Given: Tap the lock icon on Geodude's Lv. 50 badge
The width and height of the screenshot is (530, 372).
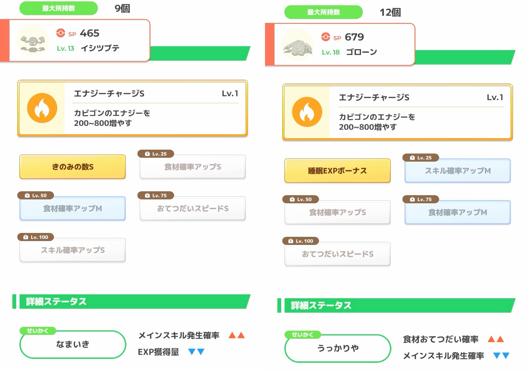Looking at the screenshot, I should pos(27,196).
